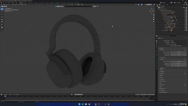Activate the Scale tool in toolbar
Viewport: 188px width, 106px height.
(2, 19)
